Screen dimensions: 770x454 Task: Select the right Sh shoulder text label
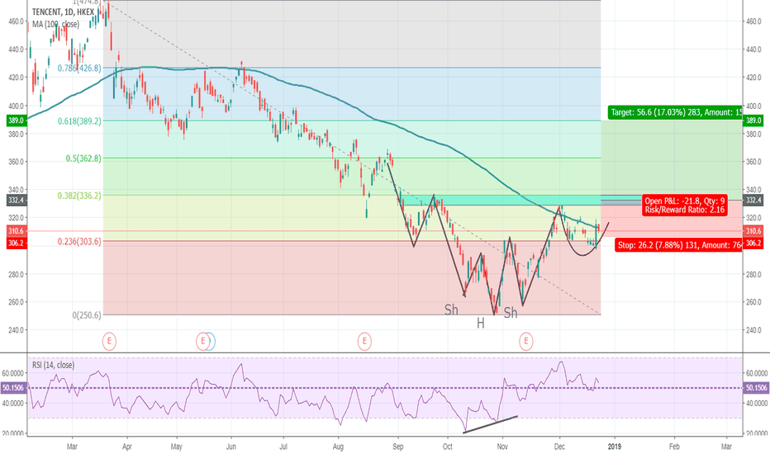tap(511, 313)
